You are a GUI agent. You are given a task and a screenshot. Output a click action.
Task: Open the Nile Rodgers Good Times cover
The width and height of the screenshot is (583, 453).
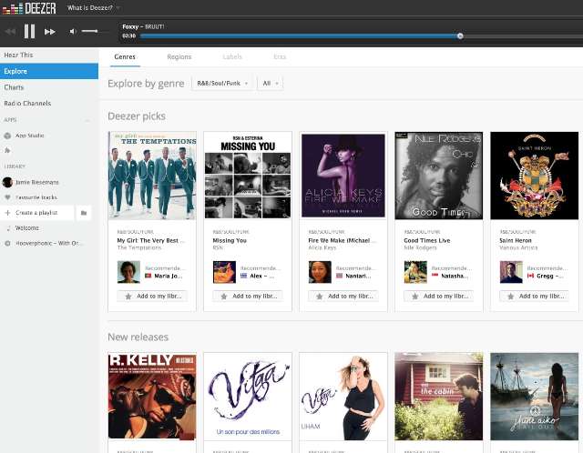439,176
